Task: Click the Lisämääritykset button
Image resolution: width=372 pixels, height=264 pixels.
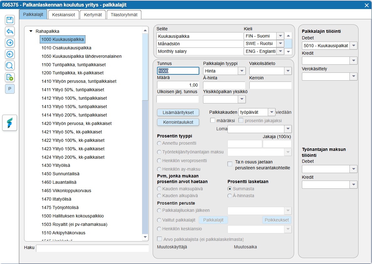Action: coord(178,112)
